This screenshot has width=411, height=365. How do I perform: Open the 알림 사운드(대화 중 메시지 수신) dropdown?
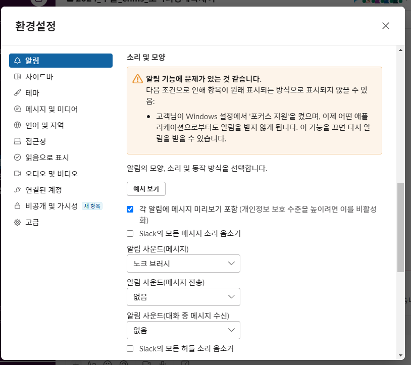183,330
